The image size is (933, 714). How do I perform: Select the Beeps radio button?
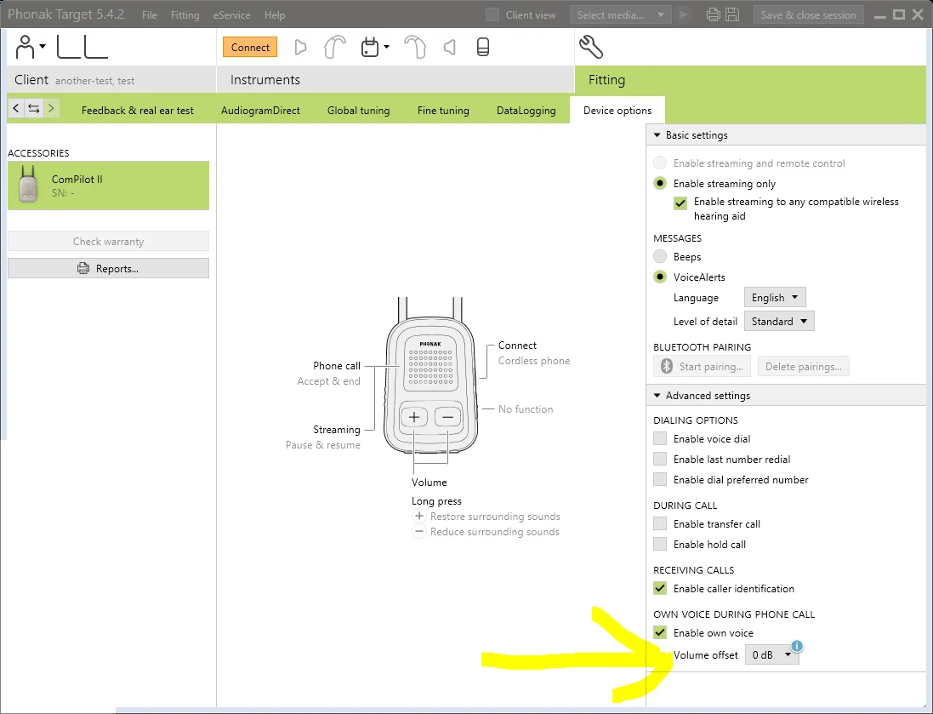[x=660, y=257]
